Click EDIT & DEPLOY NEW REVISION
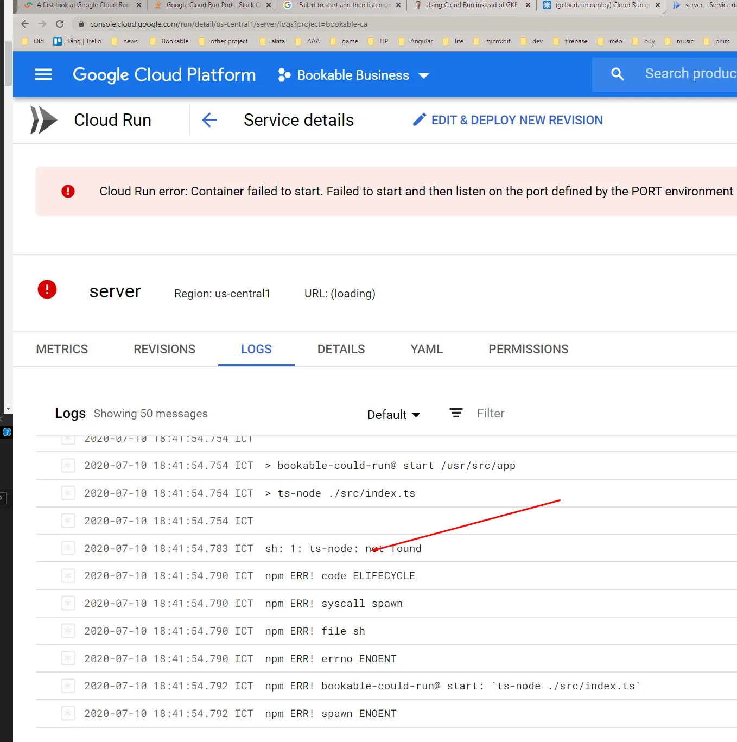Viewport: 737px width, 742px height. [507, 120]
